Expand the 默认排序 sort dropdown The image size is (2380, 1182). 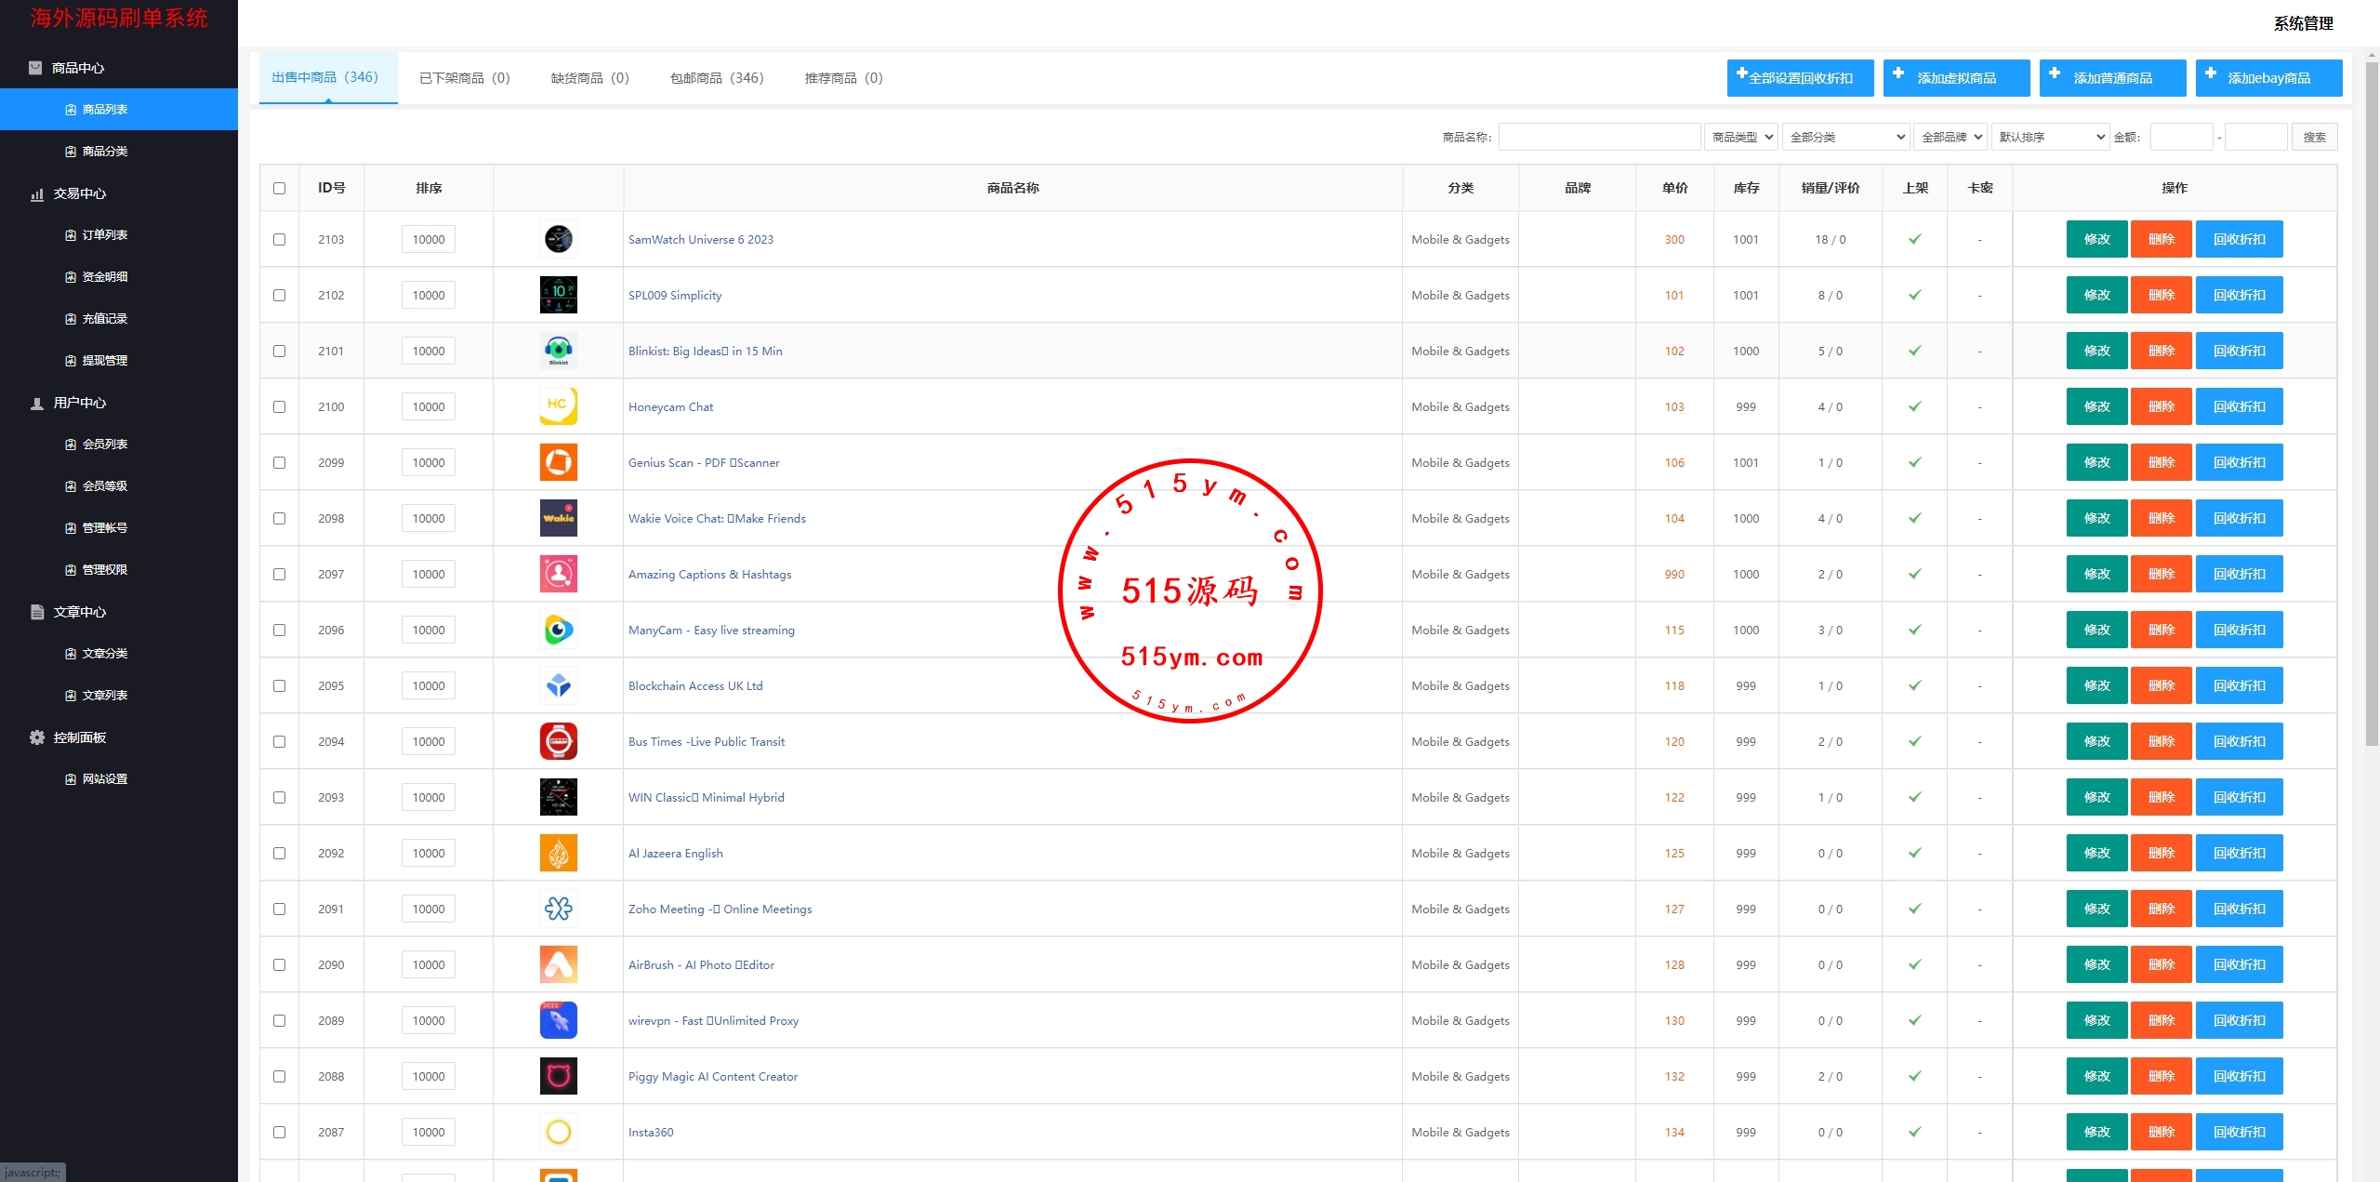coord(2049,137)
